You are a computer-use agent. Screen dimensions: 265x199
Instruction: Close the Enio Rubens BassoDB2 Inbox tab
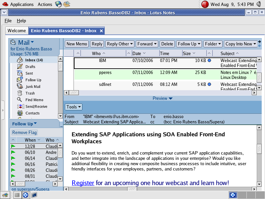click(x=101, y=31)
